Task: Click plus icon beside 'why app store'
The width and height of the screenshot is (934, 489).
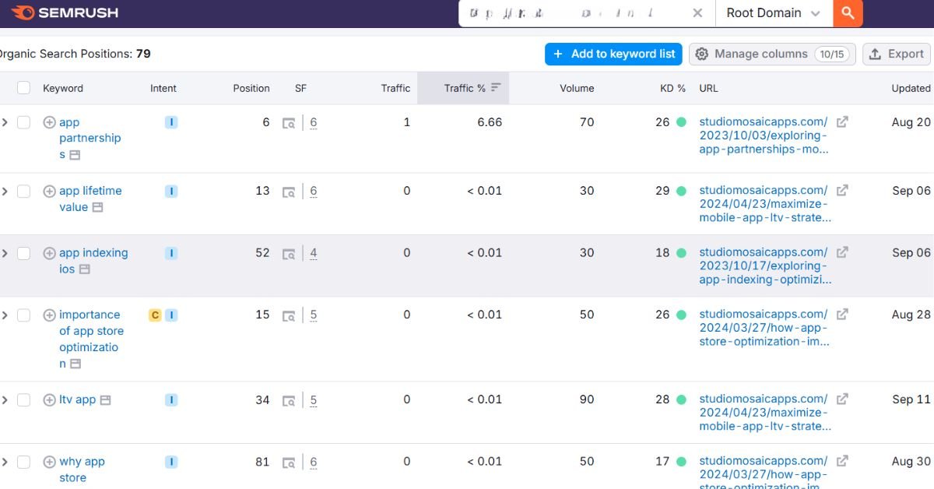Action: (49, 462)
